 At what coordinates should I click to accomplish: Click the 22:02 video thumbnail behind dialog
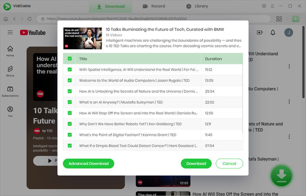[163, 181]
